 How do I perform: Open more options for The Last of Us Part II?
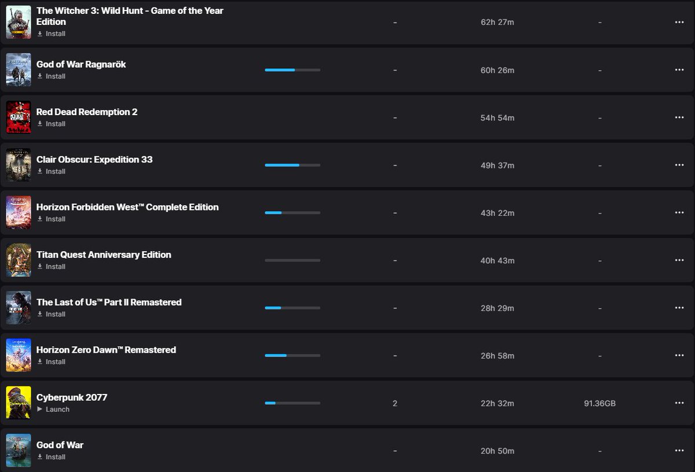click(679, 308)
